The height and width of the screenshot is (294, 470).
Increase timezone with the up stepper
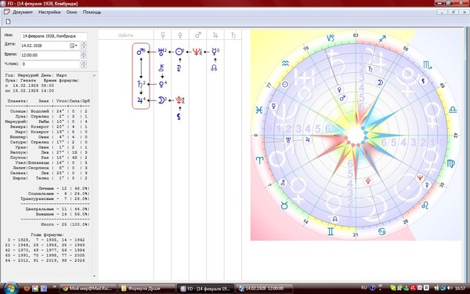click(84, 63)
